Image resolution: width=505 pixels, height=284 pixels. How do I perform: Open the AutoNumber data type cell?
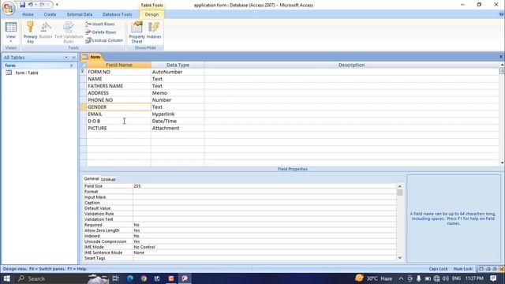point(178,72)
